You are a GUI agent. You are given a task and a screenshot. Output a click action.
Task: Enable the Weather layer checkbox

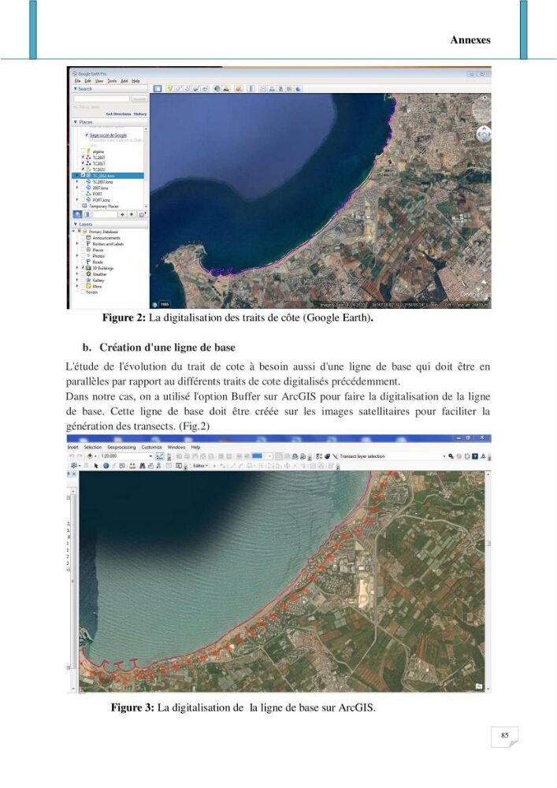click(x=83, y=274)
